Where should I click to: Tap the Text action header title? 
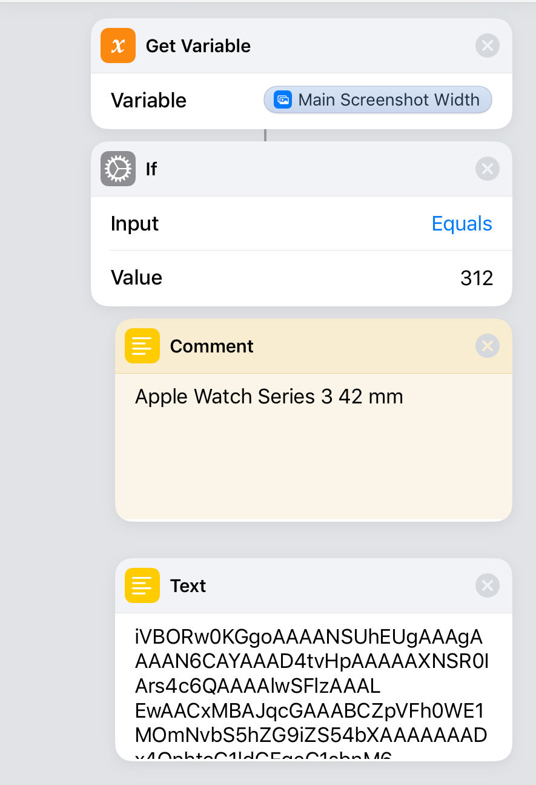[x=188, y=585]
